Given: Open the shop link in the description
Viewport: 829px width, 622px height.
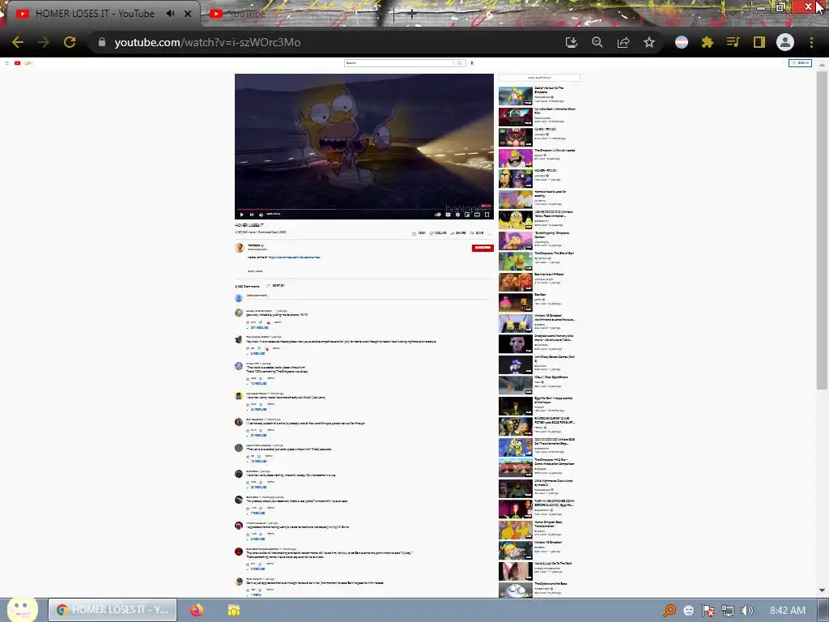Looking at the screenshot, I should click(295, 257).
